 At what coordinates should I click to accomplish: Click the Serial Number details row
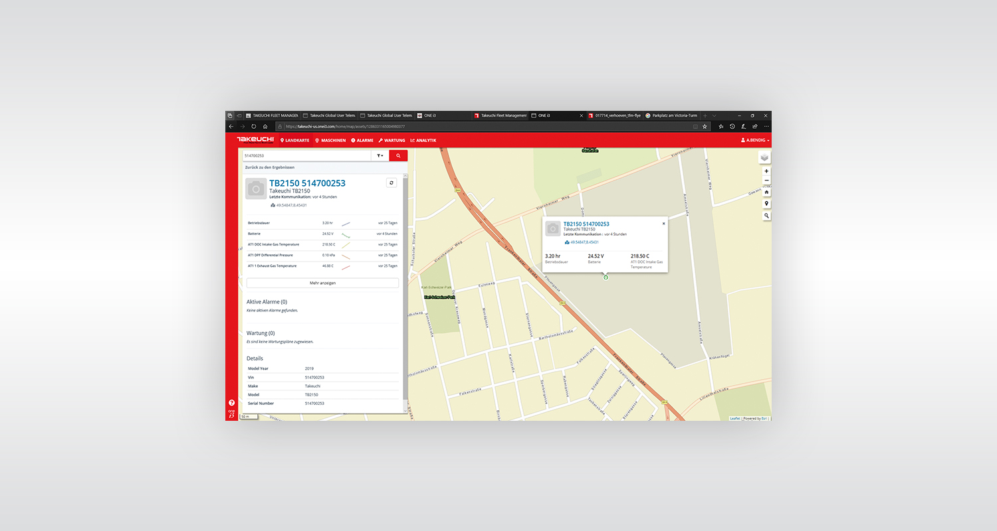[x=322, y=404]
